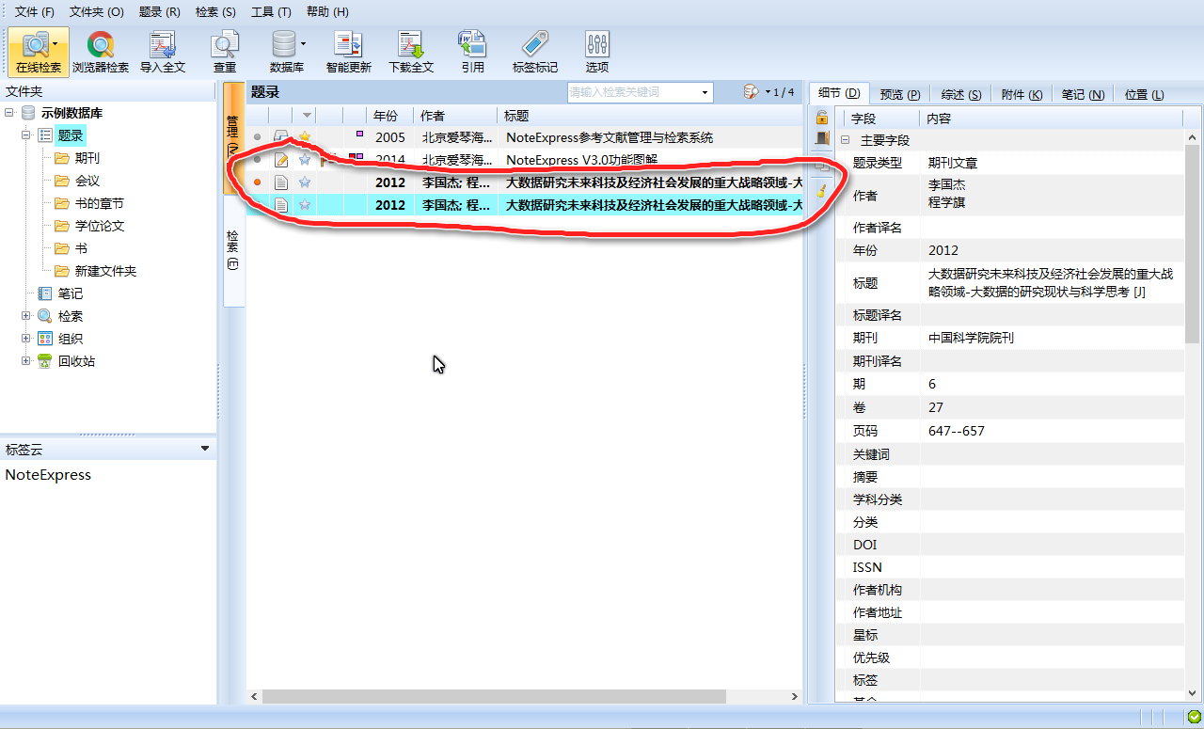
Task: Start 智能更新 smart update
Action: 348,52
